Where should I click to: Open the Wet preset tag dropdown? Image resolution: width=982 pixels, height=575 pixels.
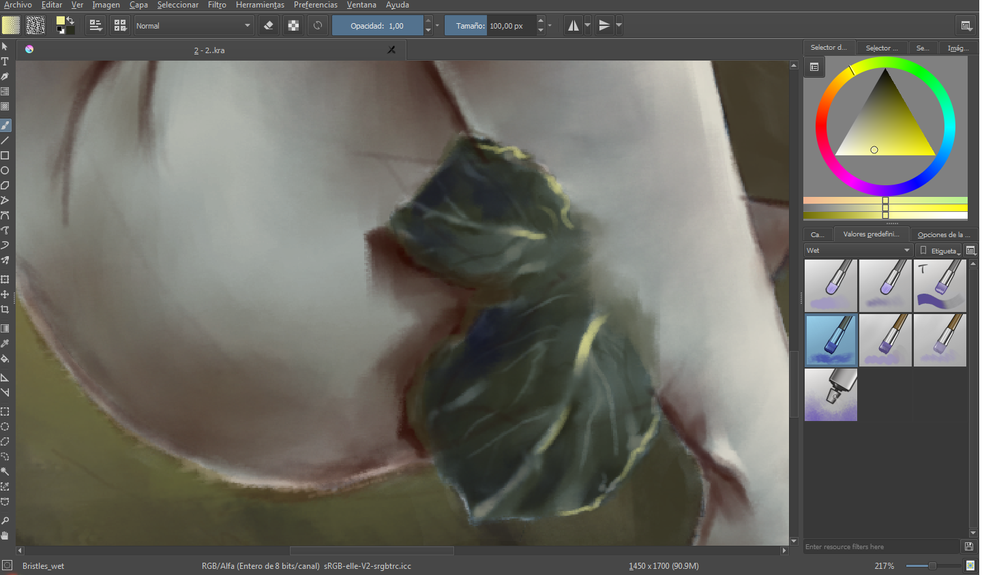point(859,250)
